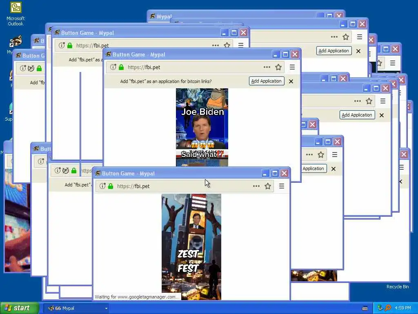The width and height of the screenshot is (418, 314).
Task: Click the tracking protection shield in the left Button G window
Action: [x=31, y=68]
